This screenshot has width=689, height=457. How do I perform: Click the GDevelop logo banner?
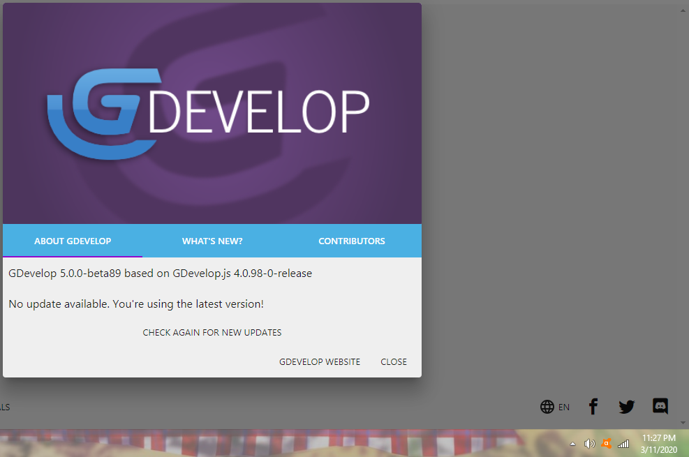pyautogui.click(x=212, y=112)
